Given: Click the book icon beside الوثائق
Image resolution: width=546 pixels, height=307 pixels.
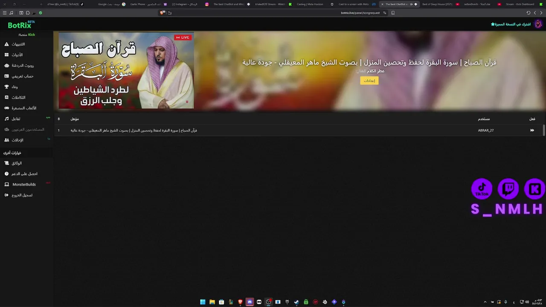Looking at the screenshot, I should click(x=6, y=163).
